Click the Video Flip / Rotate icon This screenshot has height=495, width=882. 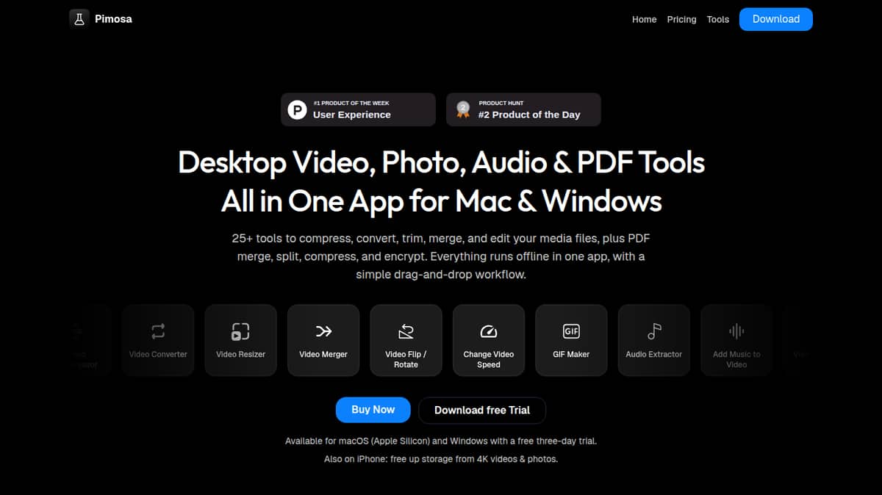pos(406,331)
